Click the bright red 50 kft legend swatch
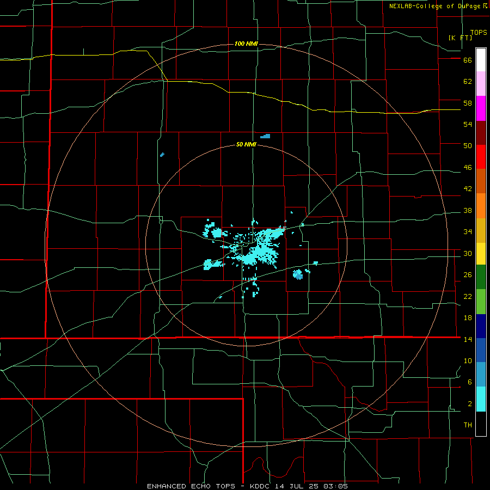Screen dimensions: 490x490 481,157
